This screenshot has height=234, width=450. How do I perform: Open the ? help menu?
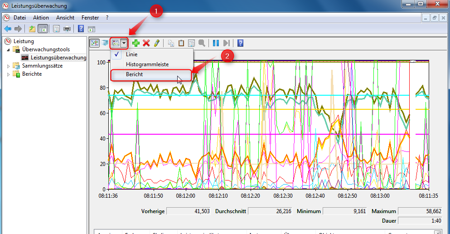(x=107, y=18)
